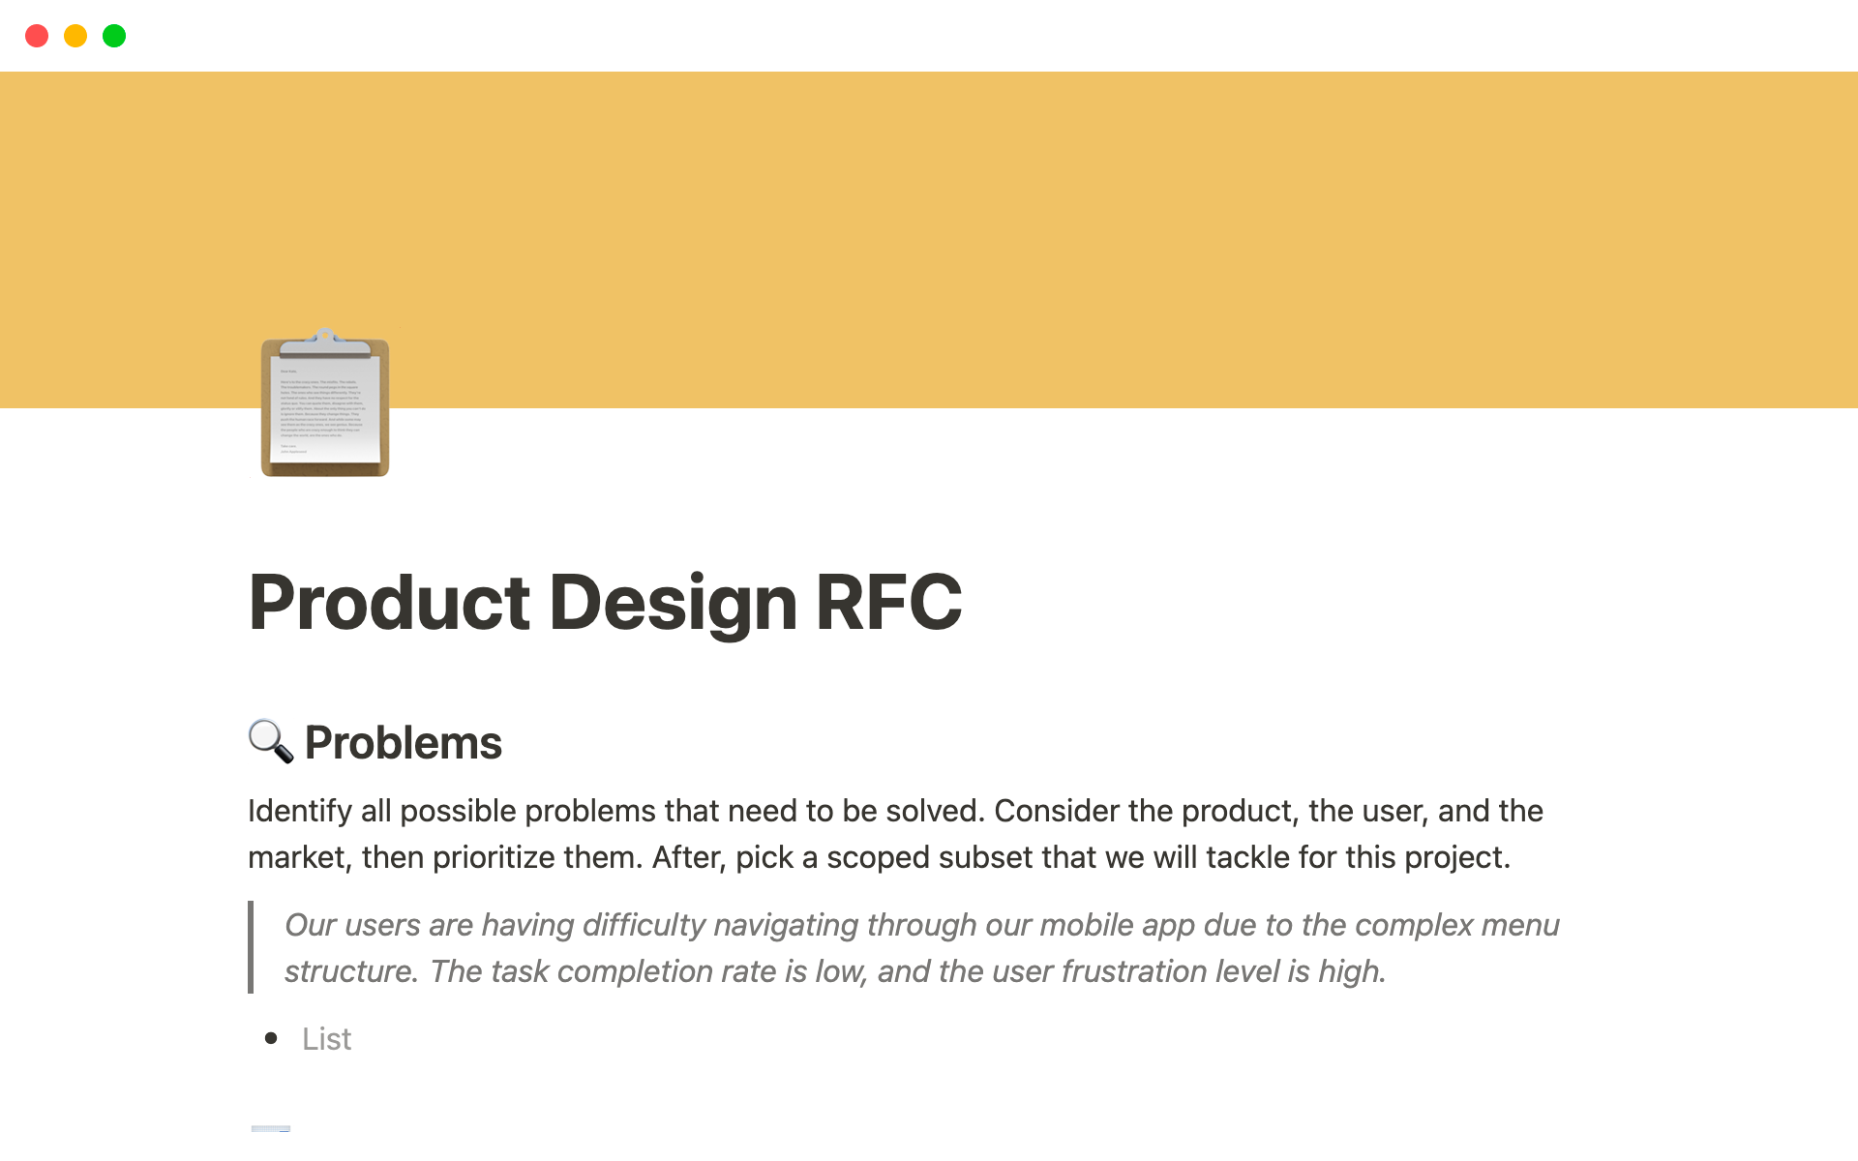Click the silver clip atop the clipboard icon
This screenshot has height=1161, width=1858.
pos(325,344)
